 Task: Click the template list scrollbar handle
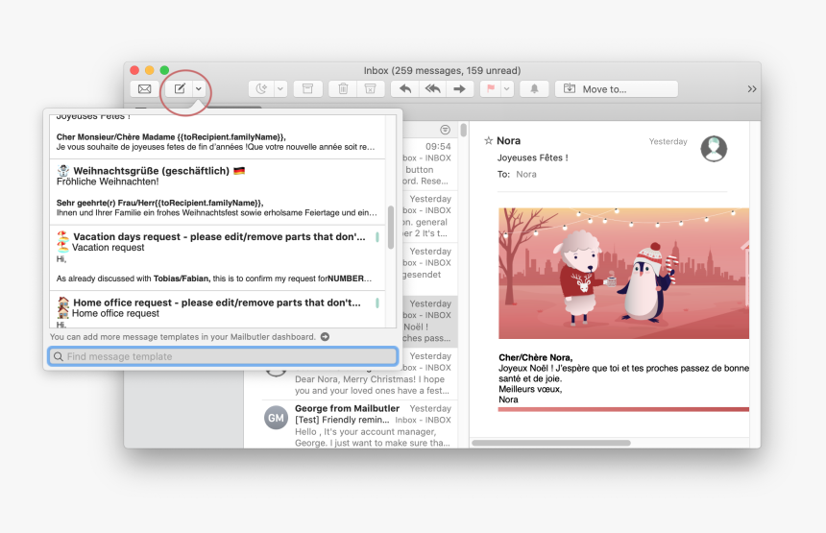coord(391,227)
